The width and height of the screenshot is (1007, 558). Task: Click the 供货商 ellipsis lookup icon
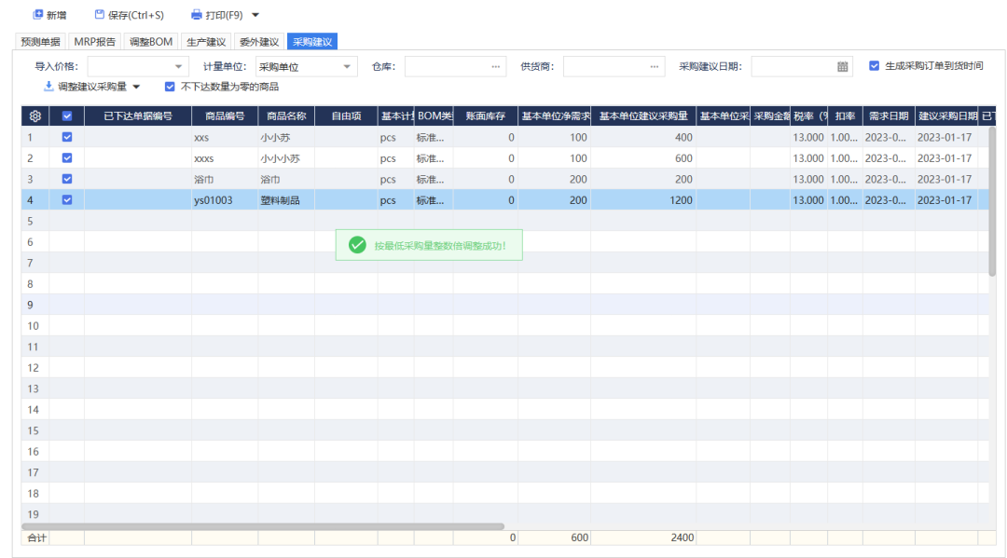click(655, 66)
